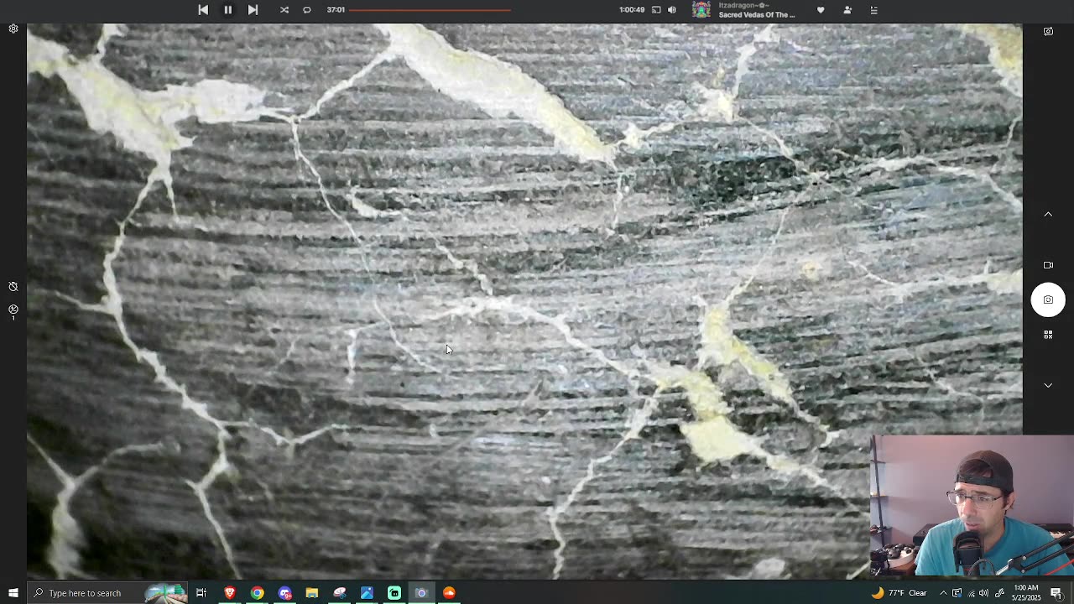Open the Sacred Vedas Of The... track title
Viewport: 1074px width, 604px height.
pyautogui.click(x=757, y=15)
